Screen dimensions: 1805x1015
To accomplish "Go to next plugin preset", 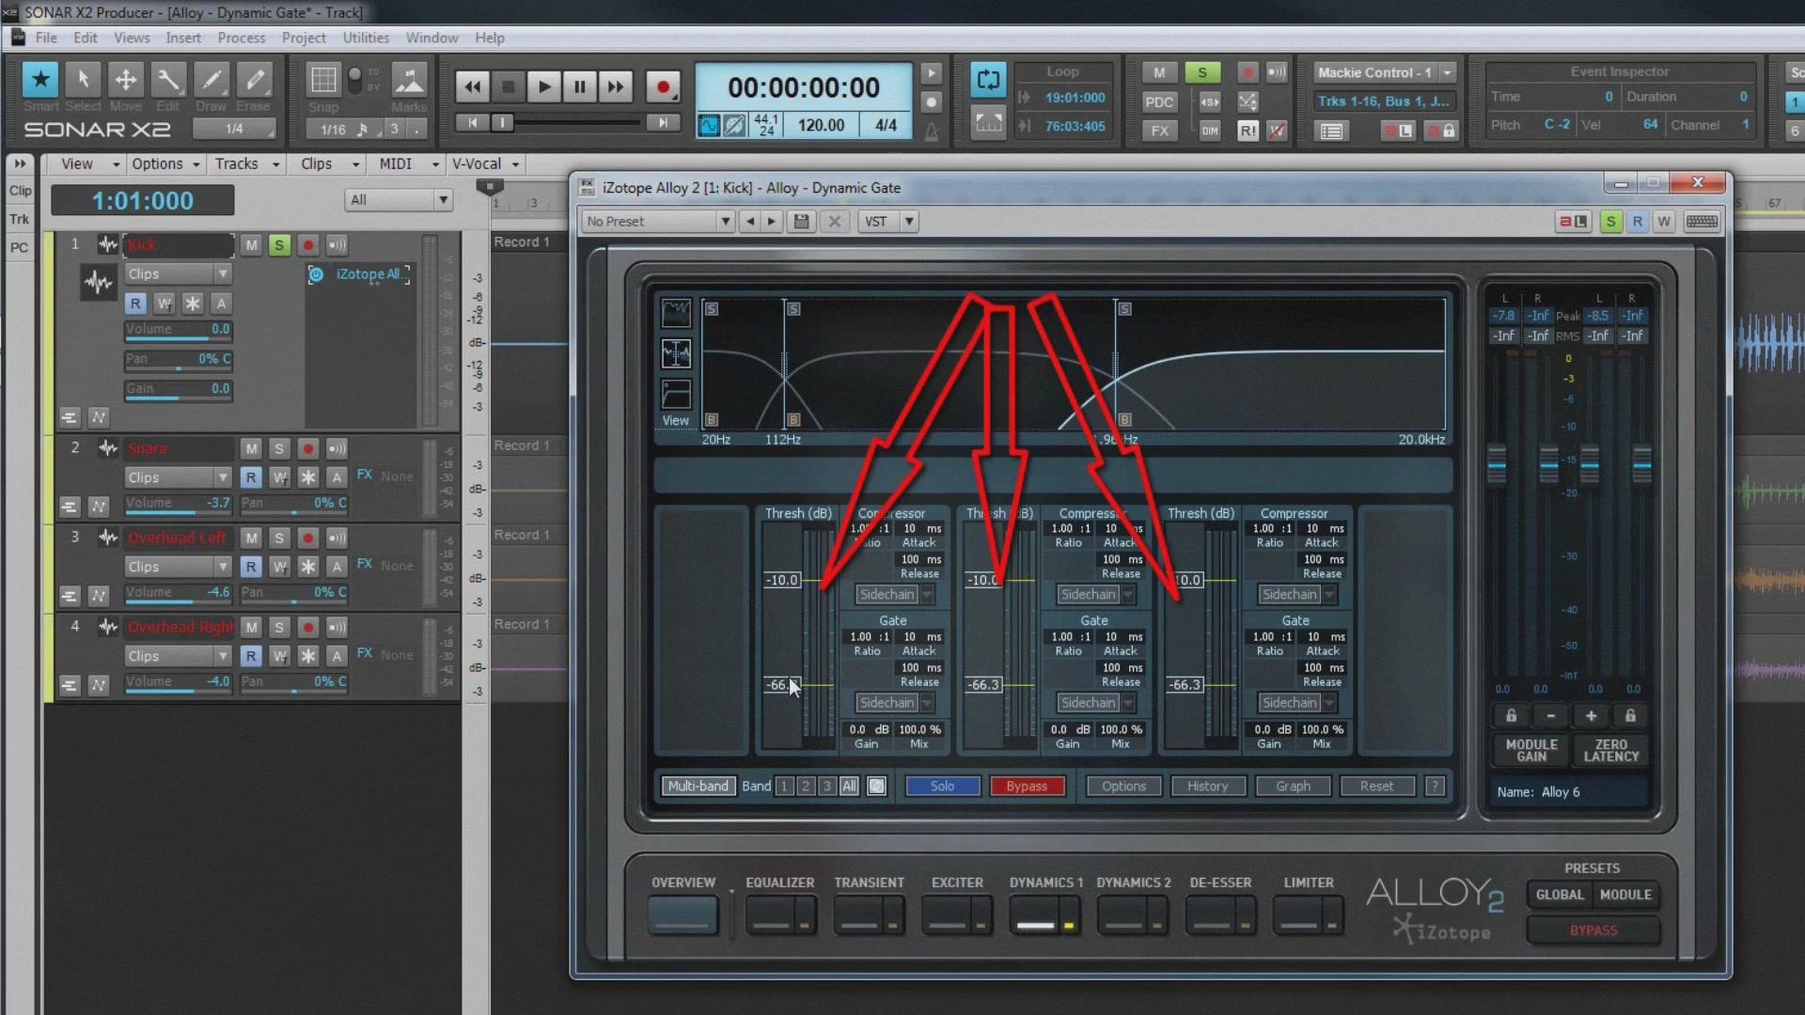I will 772,222.
